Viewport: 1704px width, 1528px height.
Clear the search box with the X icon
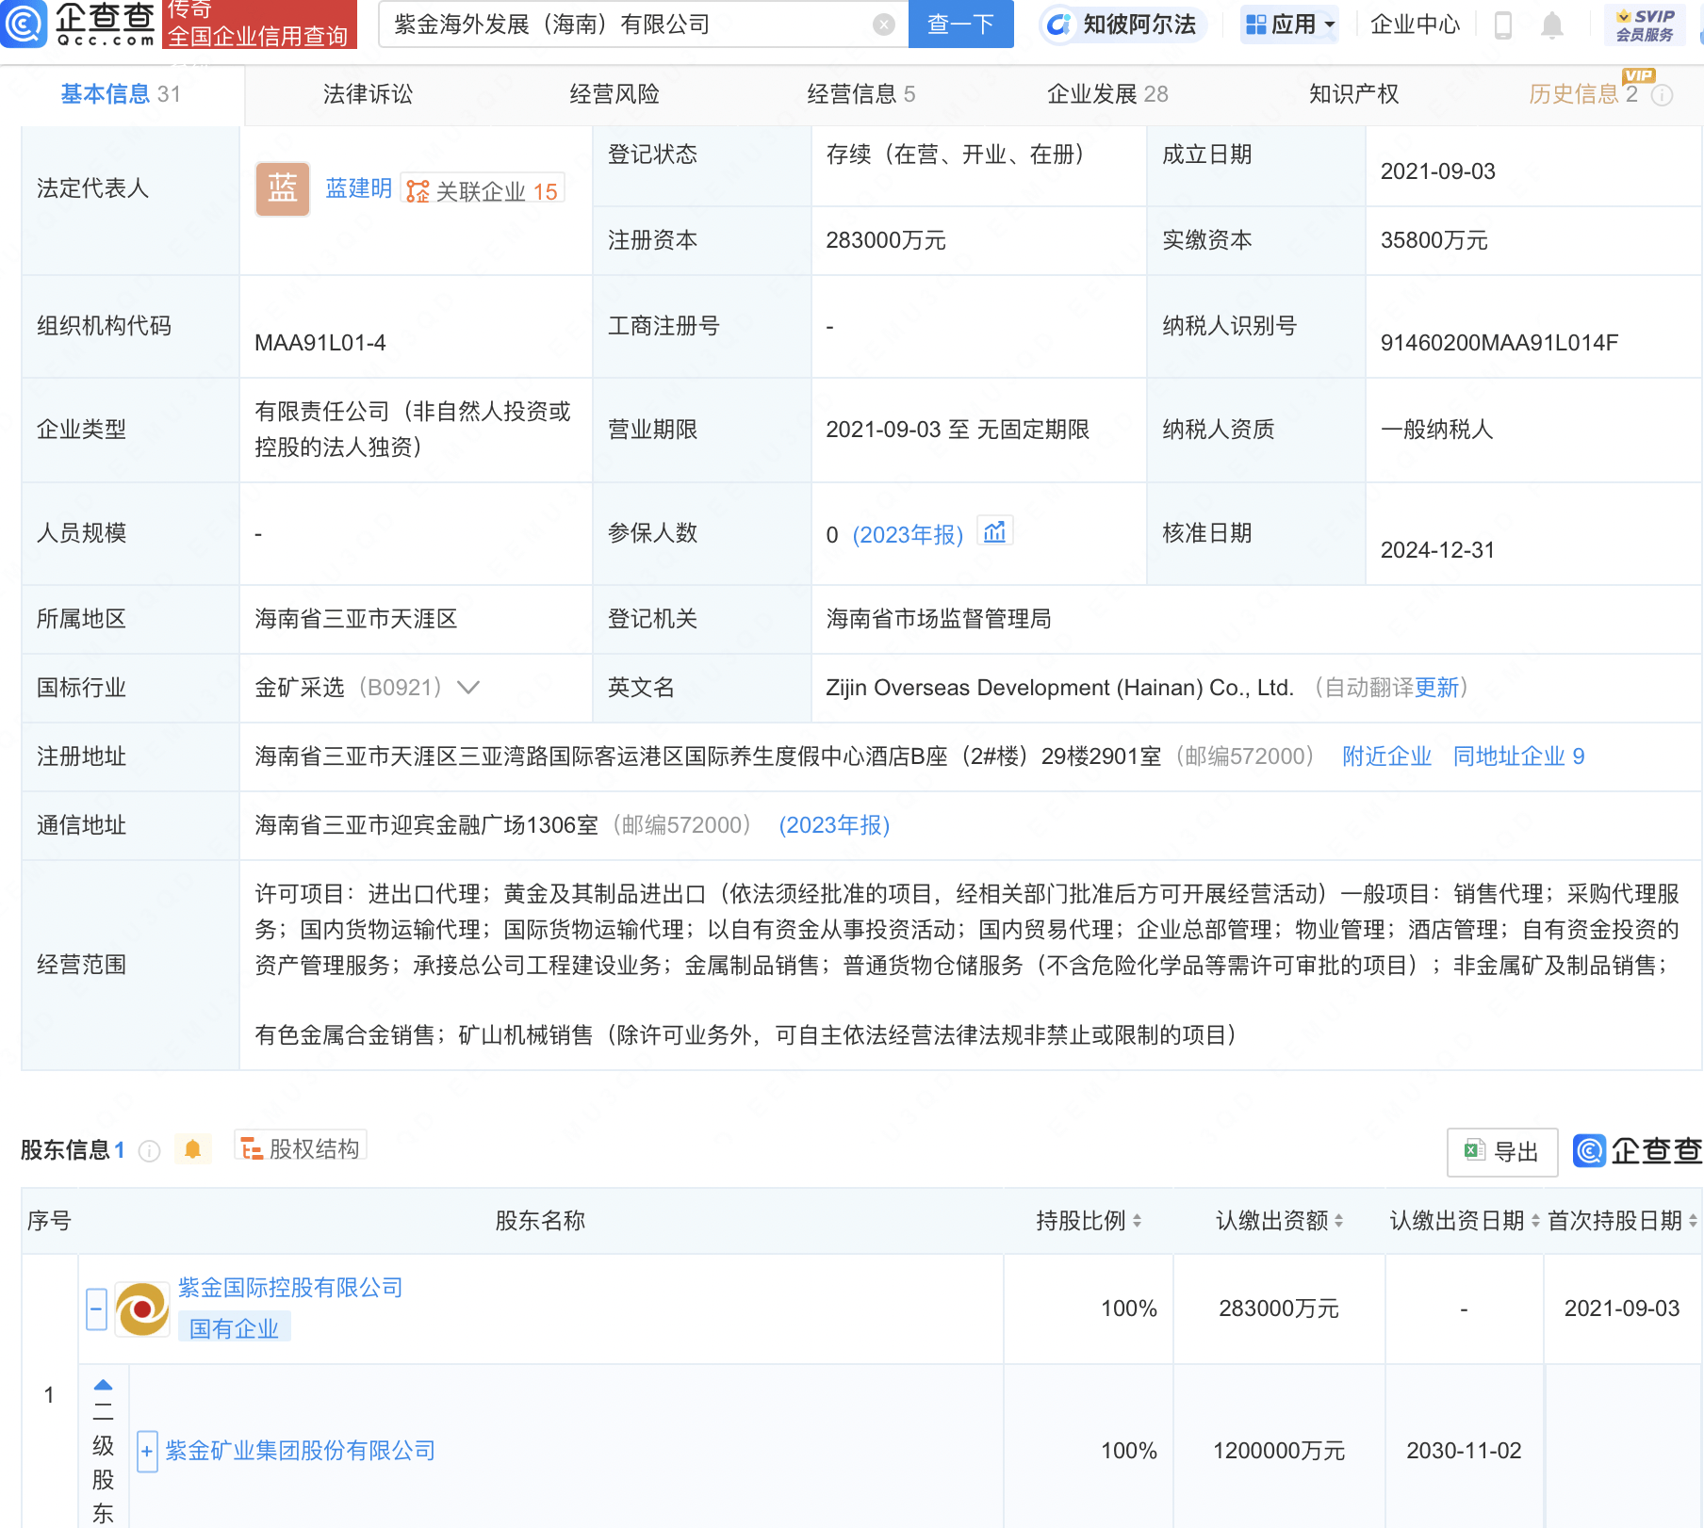pyautogui.click(x=884, y=24)
